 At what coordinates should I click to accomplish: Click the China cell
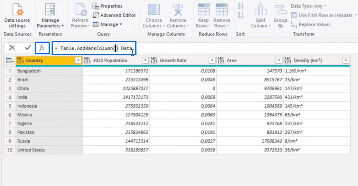49,89
